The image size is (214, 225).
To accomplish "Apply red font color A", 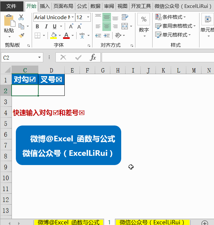I will pos(66,35).
